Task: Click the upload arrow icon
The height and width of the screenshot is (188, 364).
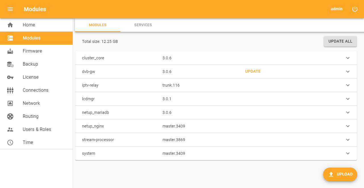Action: click(x=331, y=174)
